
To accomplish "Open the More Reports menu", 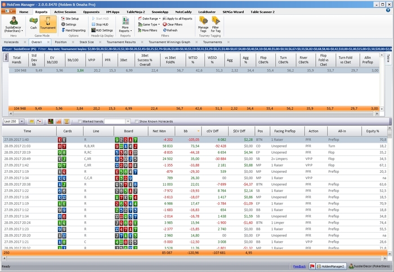I will pos(125,24).
